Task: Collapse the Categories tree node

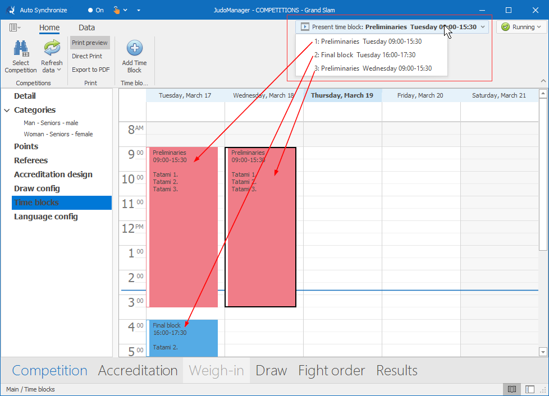Action: coord(7,110)
